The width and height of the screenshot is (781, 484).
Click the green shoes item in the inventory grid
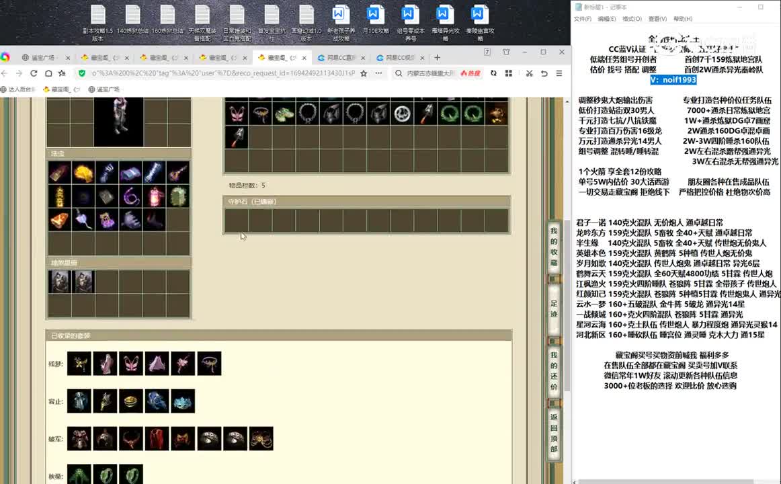coord(284,114)
